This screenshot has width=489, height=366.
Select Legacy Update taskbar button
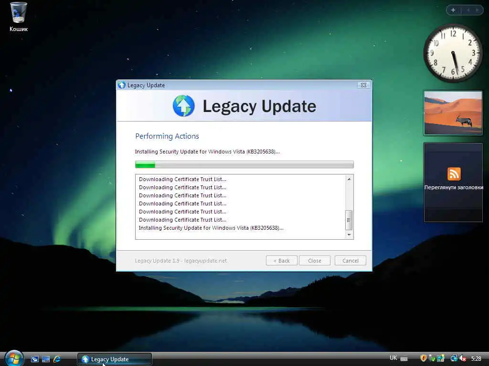[115, 359]
